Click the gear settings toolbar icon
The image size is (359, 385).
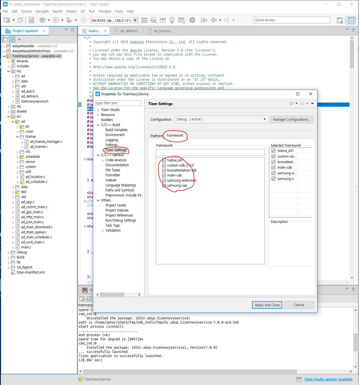tap(192, 20)
